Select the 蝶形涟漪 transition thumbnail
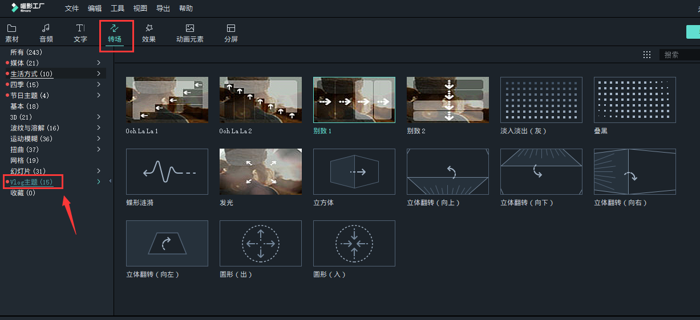700x320 pixels. click(167, 171)
